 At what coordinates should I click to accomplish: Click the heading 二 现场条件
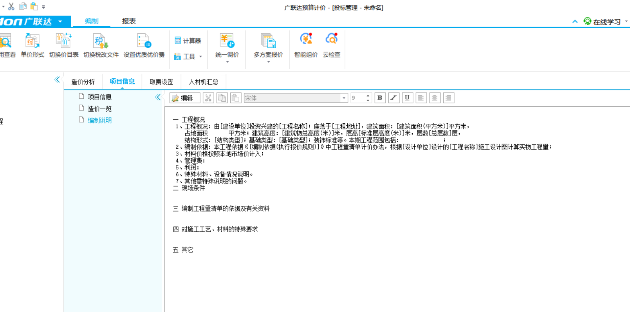(189, 188)
